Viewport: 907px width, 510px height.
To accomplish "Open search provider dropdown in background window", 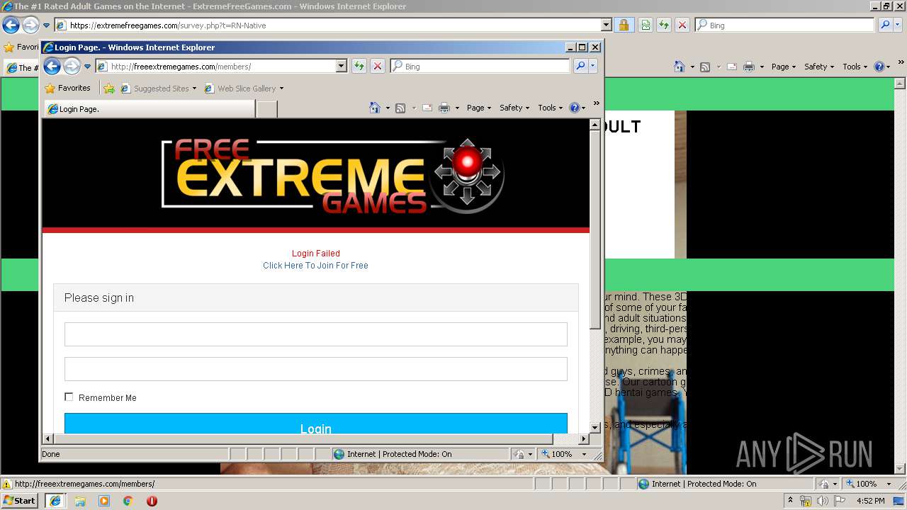I will point(898,25).
